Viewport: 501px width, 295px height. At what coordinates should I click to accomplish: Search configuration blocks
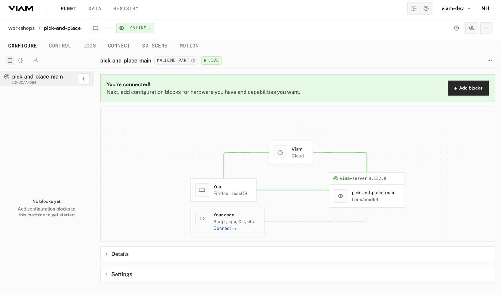[36, 60]
